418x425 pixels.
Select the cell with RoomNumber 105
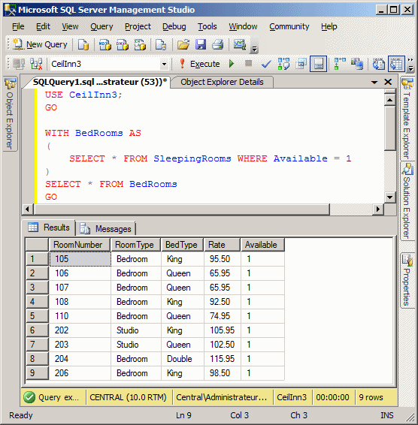click(x=80, y=259)
